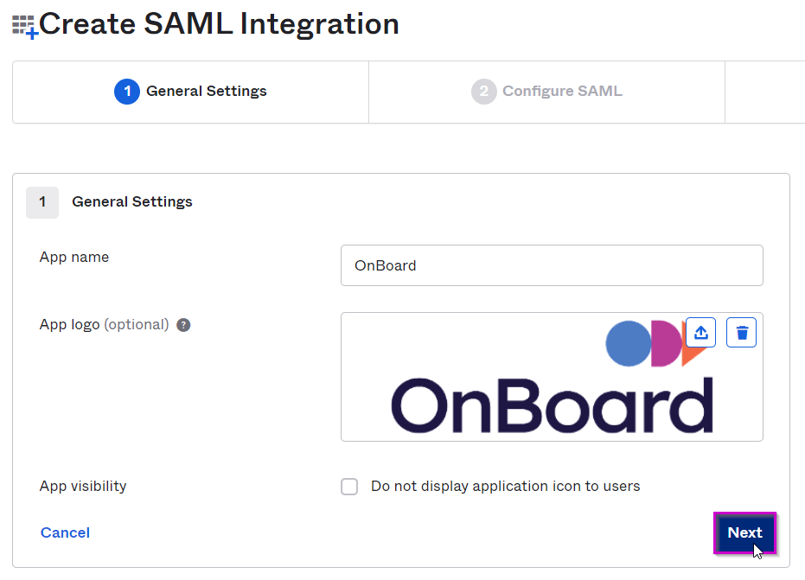Delete the logo with the trash icon
Viewport: 805px width, 580px height.
741,333
